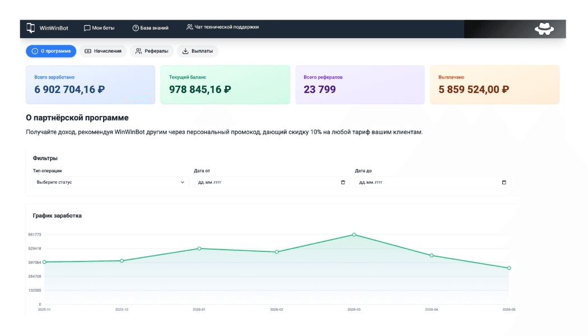This screenshot has width=588, height=336.
Task: Click the chevron arrow in Выберите статус
Action: pos(182,182)
